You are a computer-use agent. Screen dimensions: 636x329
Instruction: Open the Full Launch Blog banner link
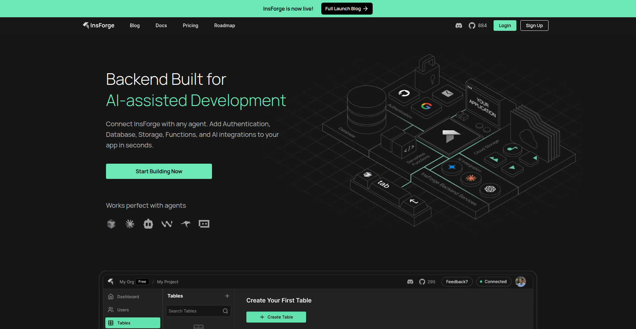click(x=346, y=9)
